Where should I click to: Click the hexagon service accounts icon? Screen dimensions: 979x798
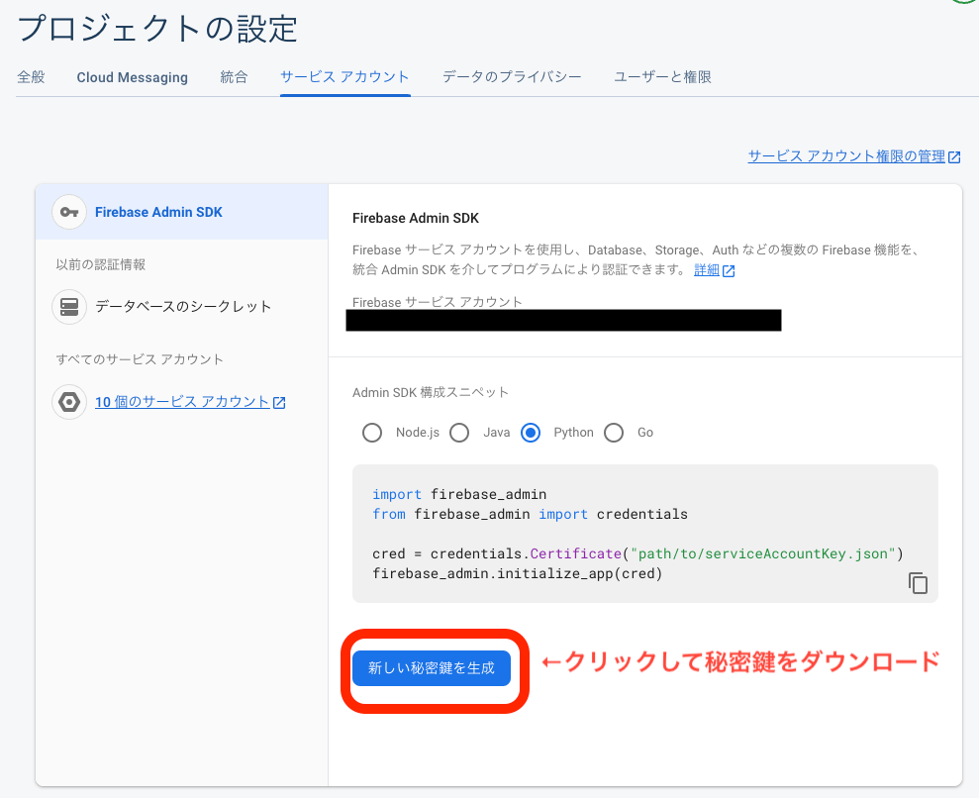(x=69, y=402)
